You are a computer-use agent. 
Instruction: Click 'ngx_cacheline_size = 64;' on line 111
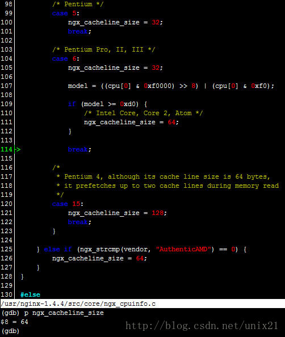(x=131, y=123)
